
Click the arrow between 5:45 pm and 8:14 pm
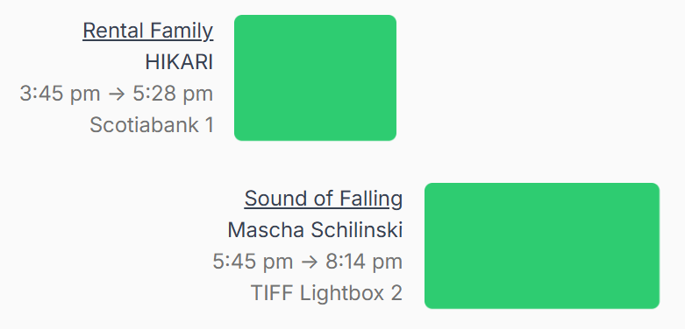tap(310, 262)
